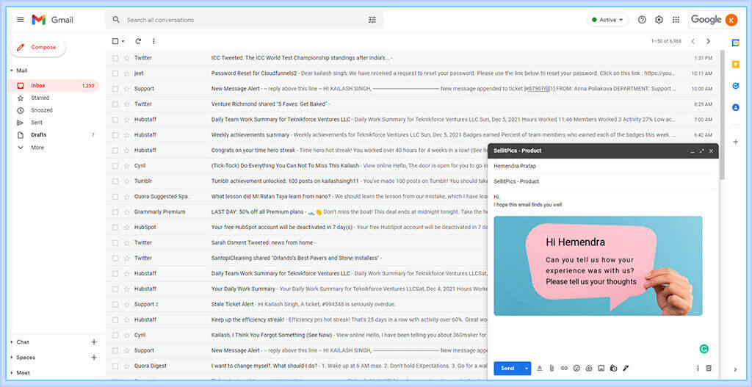Select the Grammarly Premium email checkbox
The image size is (752, 387).
[x=115, y=212]
